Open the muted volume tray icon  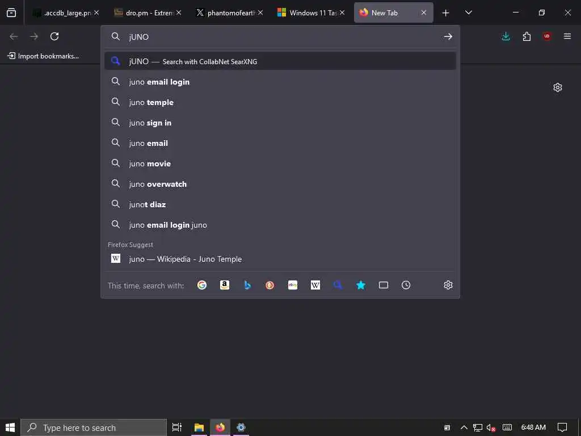(x=491, y=428)
